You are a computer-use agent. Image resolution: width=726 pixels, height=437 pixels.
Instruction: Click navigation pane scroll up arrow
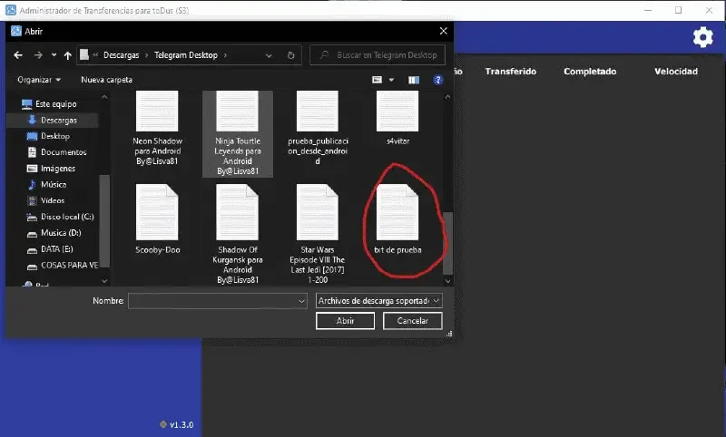[104, 97]
